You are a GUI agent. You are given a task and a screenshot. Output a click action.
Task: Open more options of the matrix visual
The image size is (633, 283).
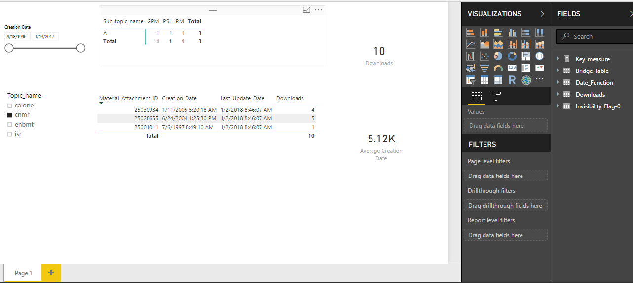319,10
